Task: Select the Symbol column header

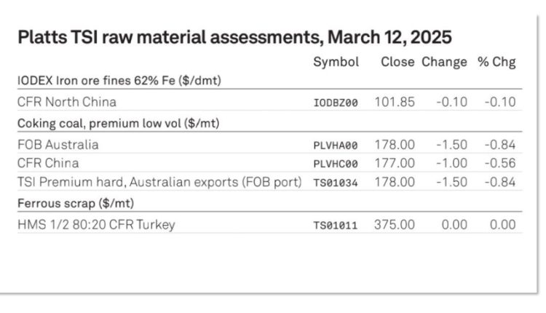Action: [x=336, y=62]
